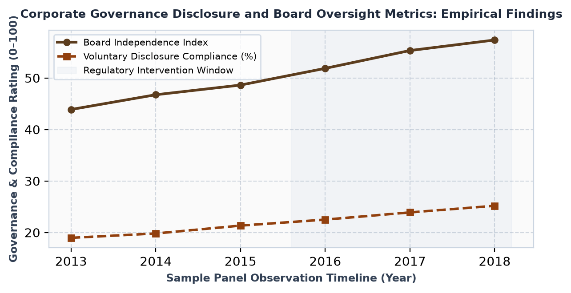Click the 2016 x-axis tick label
Screen dimensions: 571x293
[x=325, y=261]
